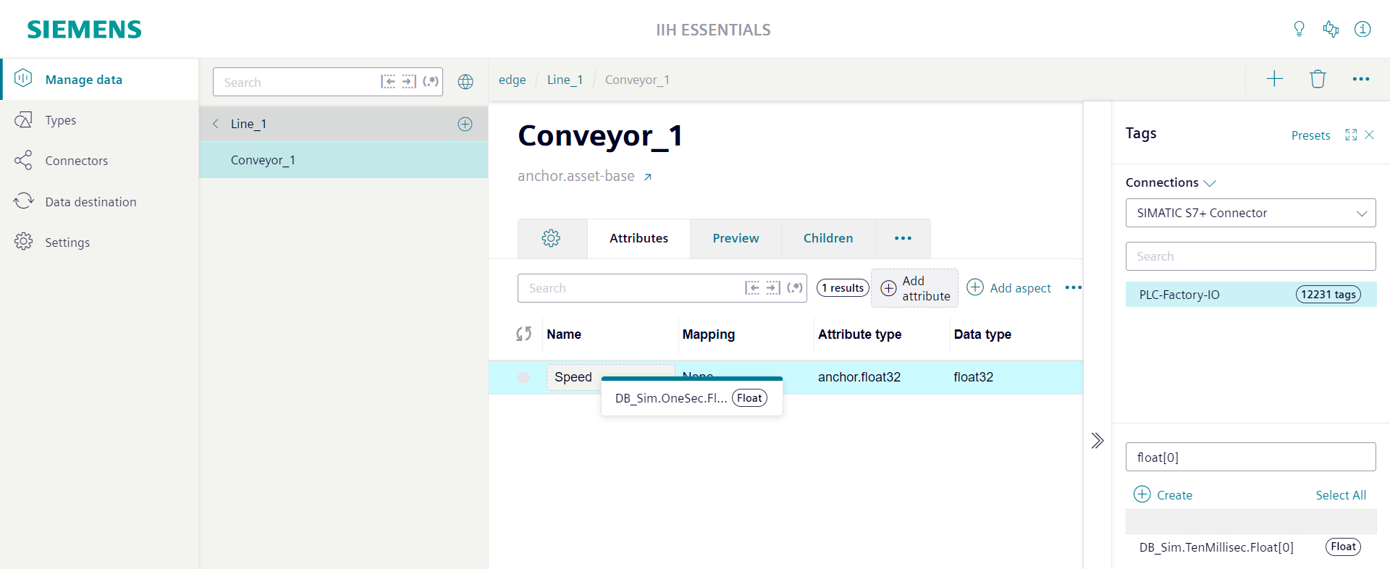Viewport: 1390px width, 569px height.
Task: Toggle match-end option in attributes search
Action: pyautogui.click(x=773, y=288)
